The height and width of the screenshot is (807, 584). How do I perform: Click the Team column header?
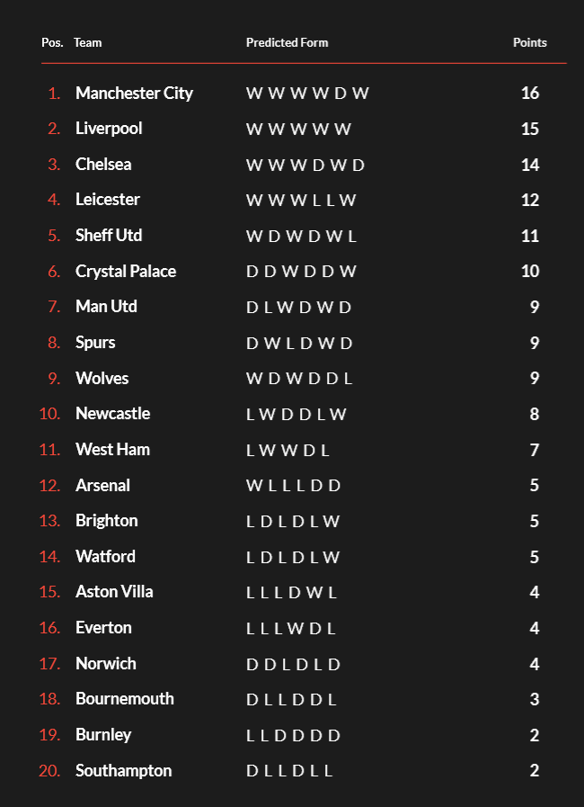pos(88,42)
